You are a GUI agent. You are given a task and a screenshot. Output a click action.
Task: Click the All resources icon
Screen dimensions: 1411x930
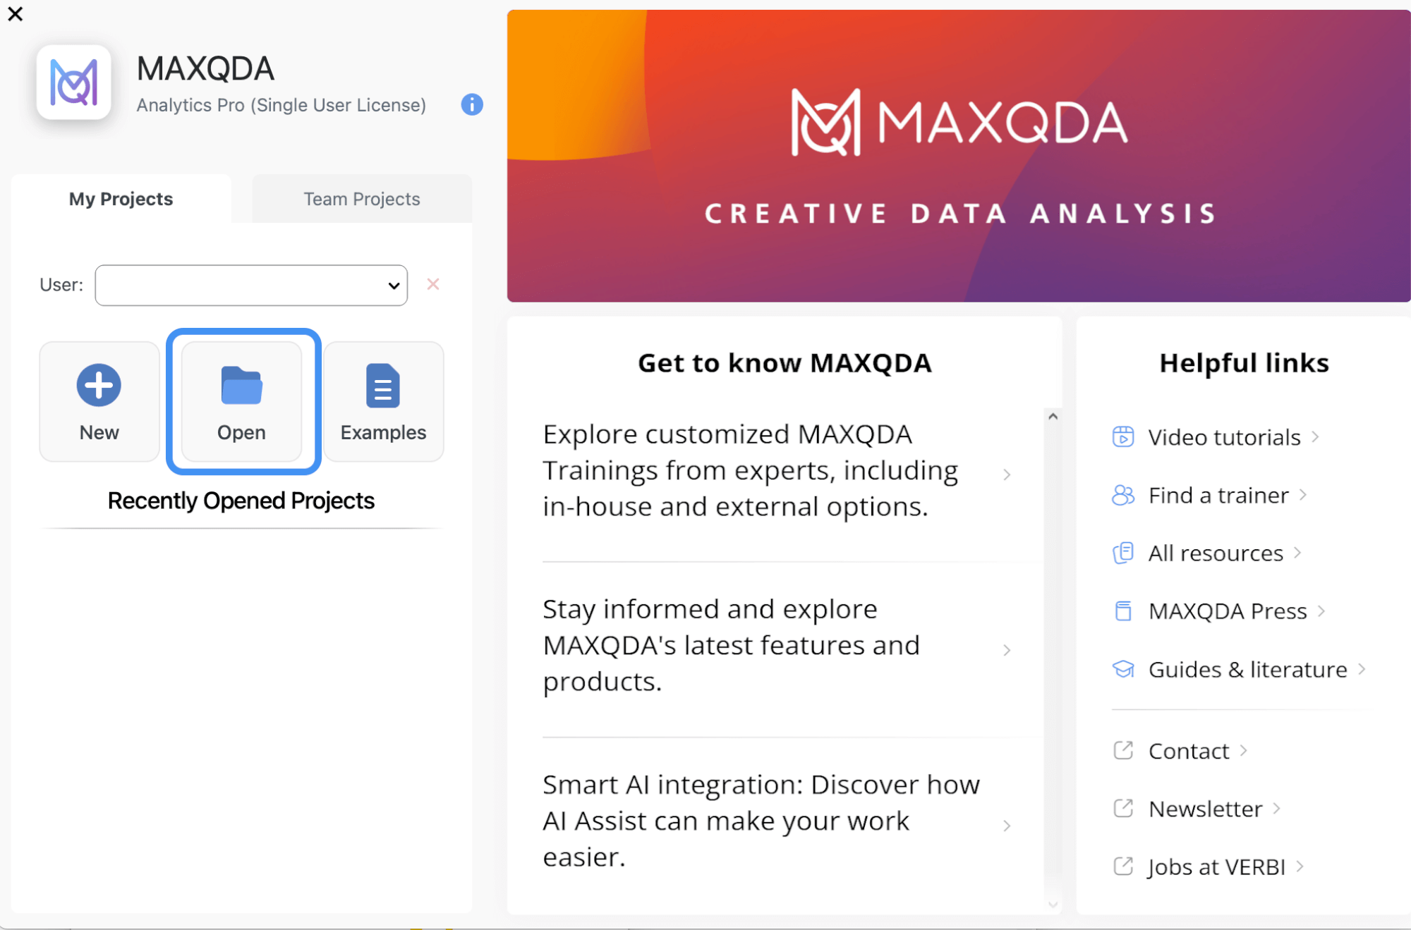pos(1123,553)
